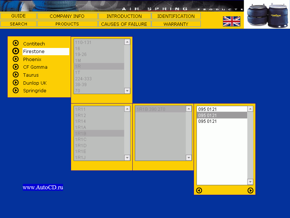This screenshot has width=290, height=218.
Task: Select model 1R11
Action: [99, 109]
